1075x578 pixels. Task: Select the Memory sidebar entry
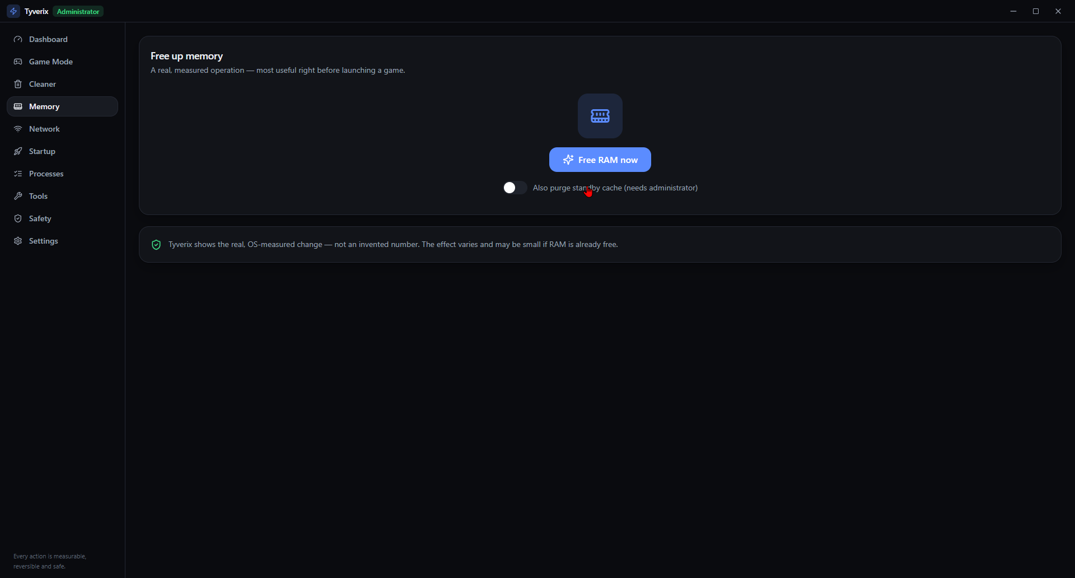coord(62,106)
